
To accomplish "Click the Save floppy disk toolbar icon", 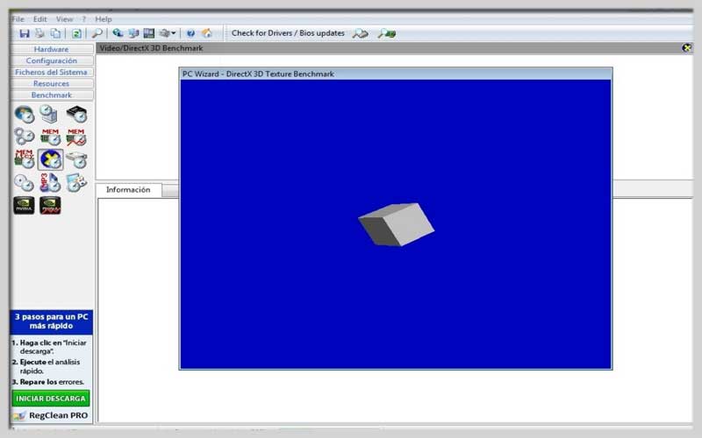I will (25, 33).
